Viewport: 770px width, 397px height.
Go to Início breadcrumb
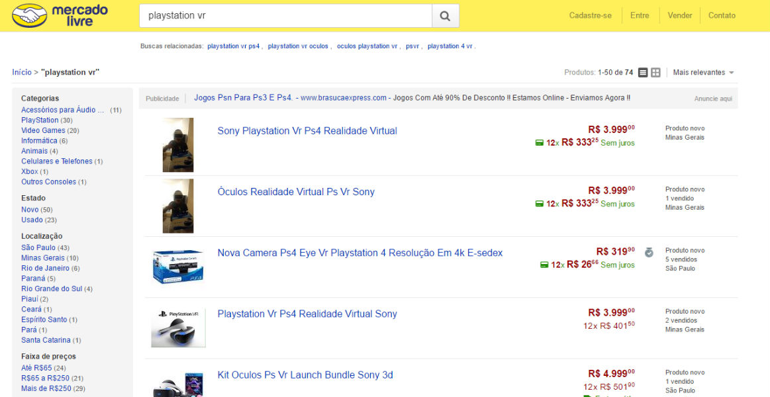click(22, 72)
